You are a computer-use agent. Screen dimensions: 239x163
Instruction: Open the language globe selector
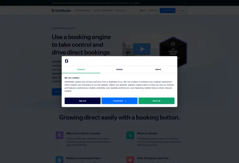[x=143, y=11]
